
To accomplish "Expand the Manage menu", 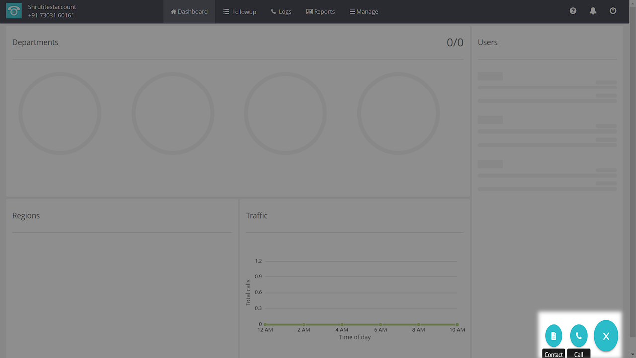I will (x=364, y=11).
